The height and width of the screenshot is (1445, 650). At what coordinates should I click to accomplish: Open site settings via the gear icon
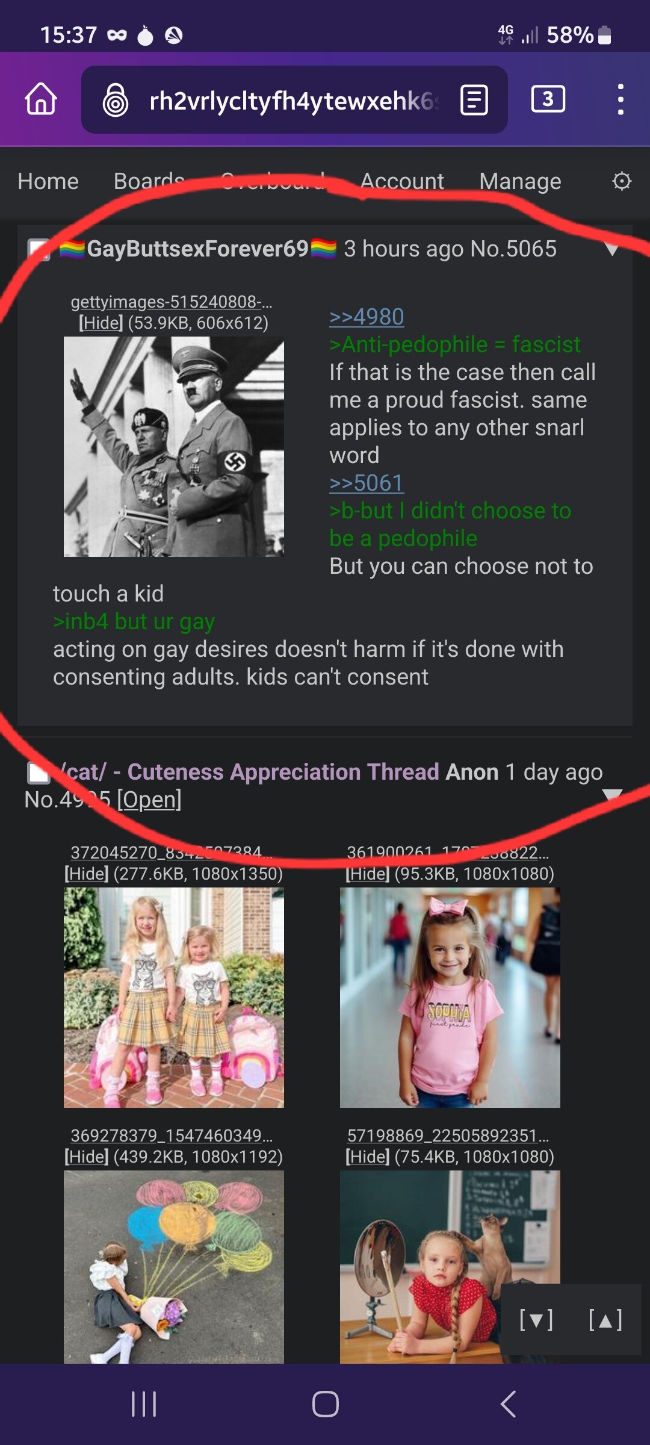point(622,181)
